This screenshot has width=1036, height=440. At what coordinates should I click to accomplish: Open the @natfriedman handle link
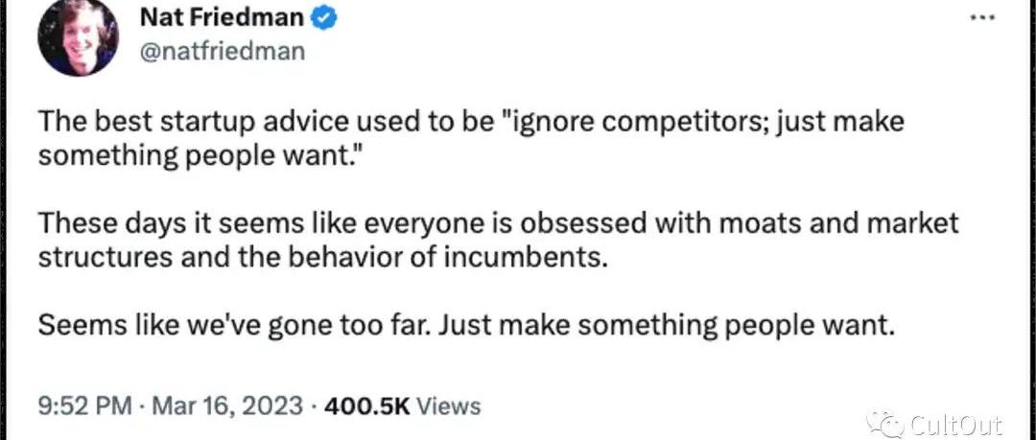pyautogui.click(x=222, y=51)
